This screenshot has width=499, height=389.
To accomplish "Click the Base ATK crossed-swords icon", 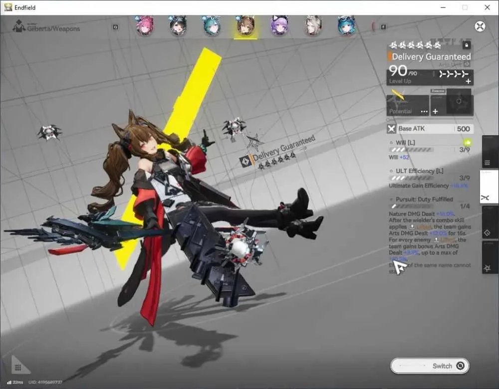I will [391, 129].
